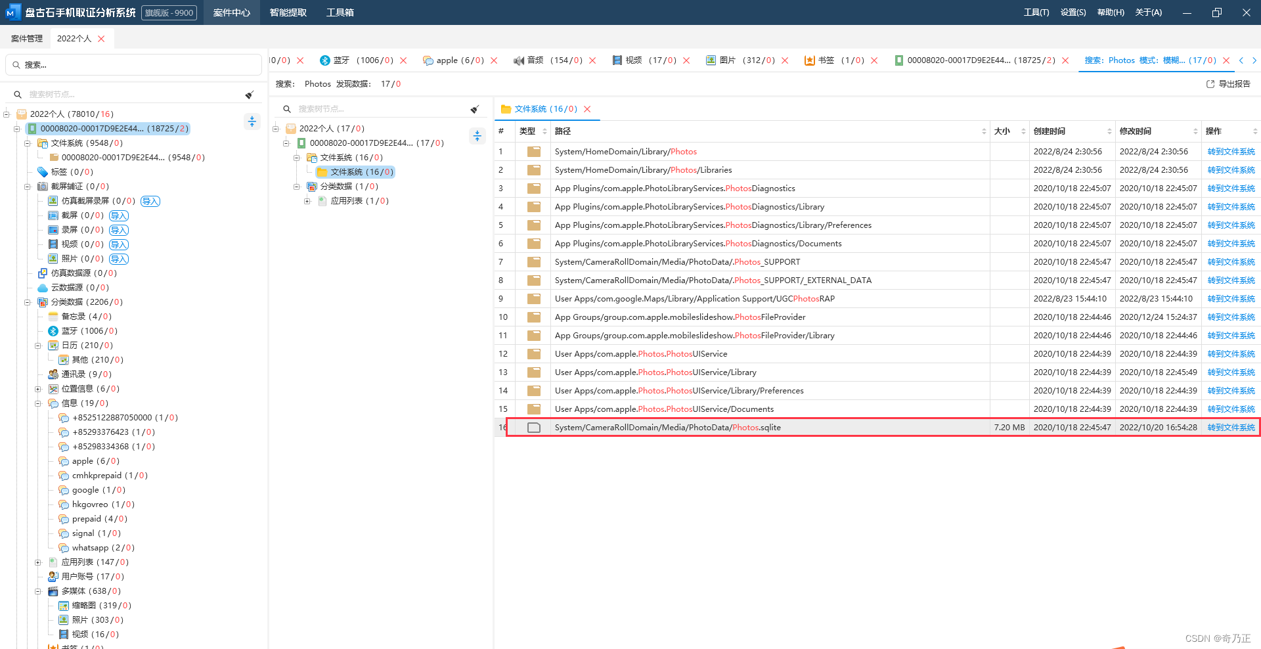
Task: Toggle 导入 import badge next to 截屏
Action: (119, 215)
